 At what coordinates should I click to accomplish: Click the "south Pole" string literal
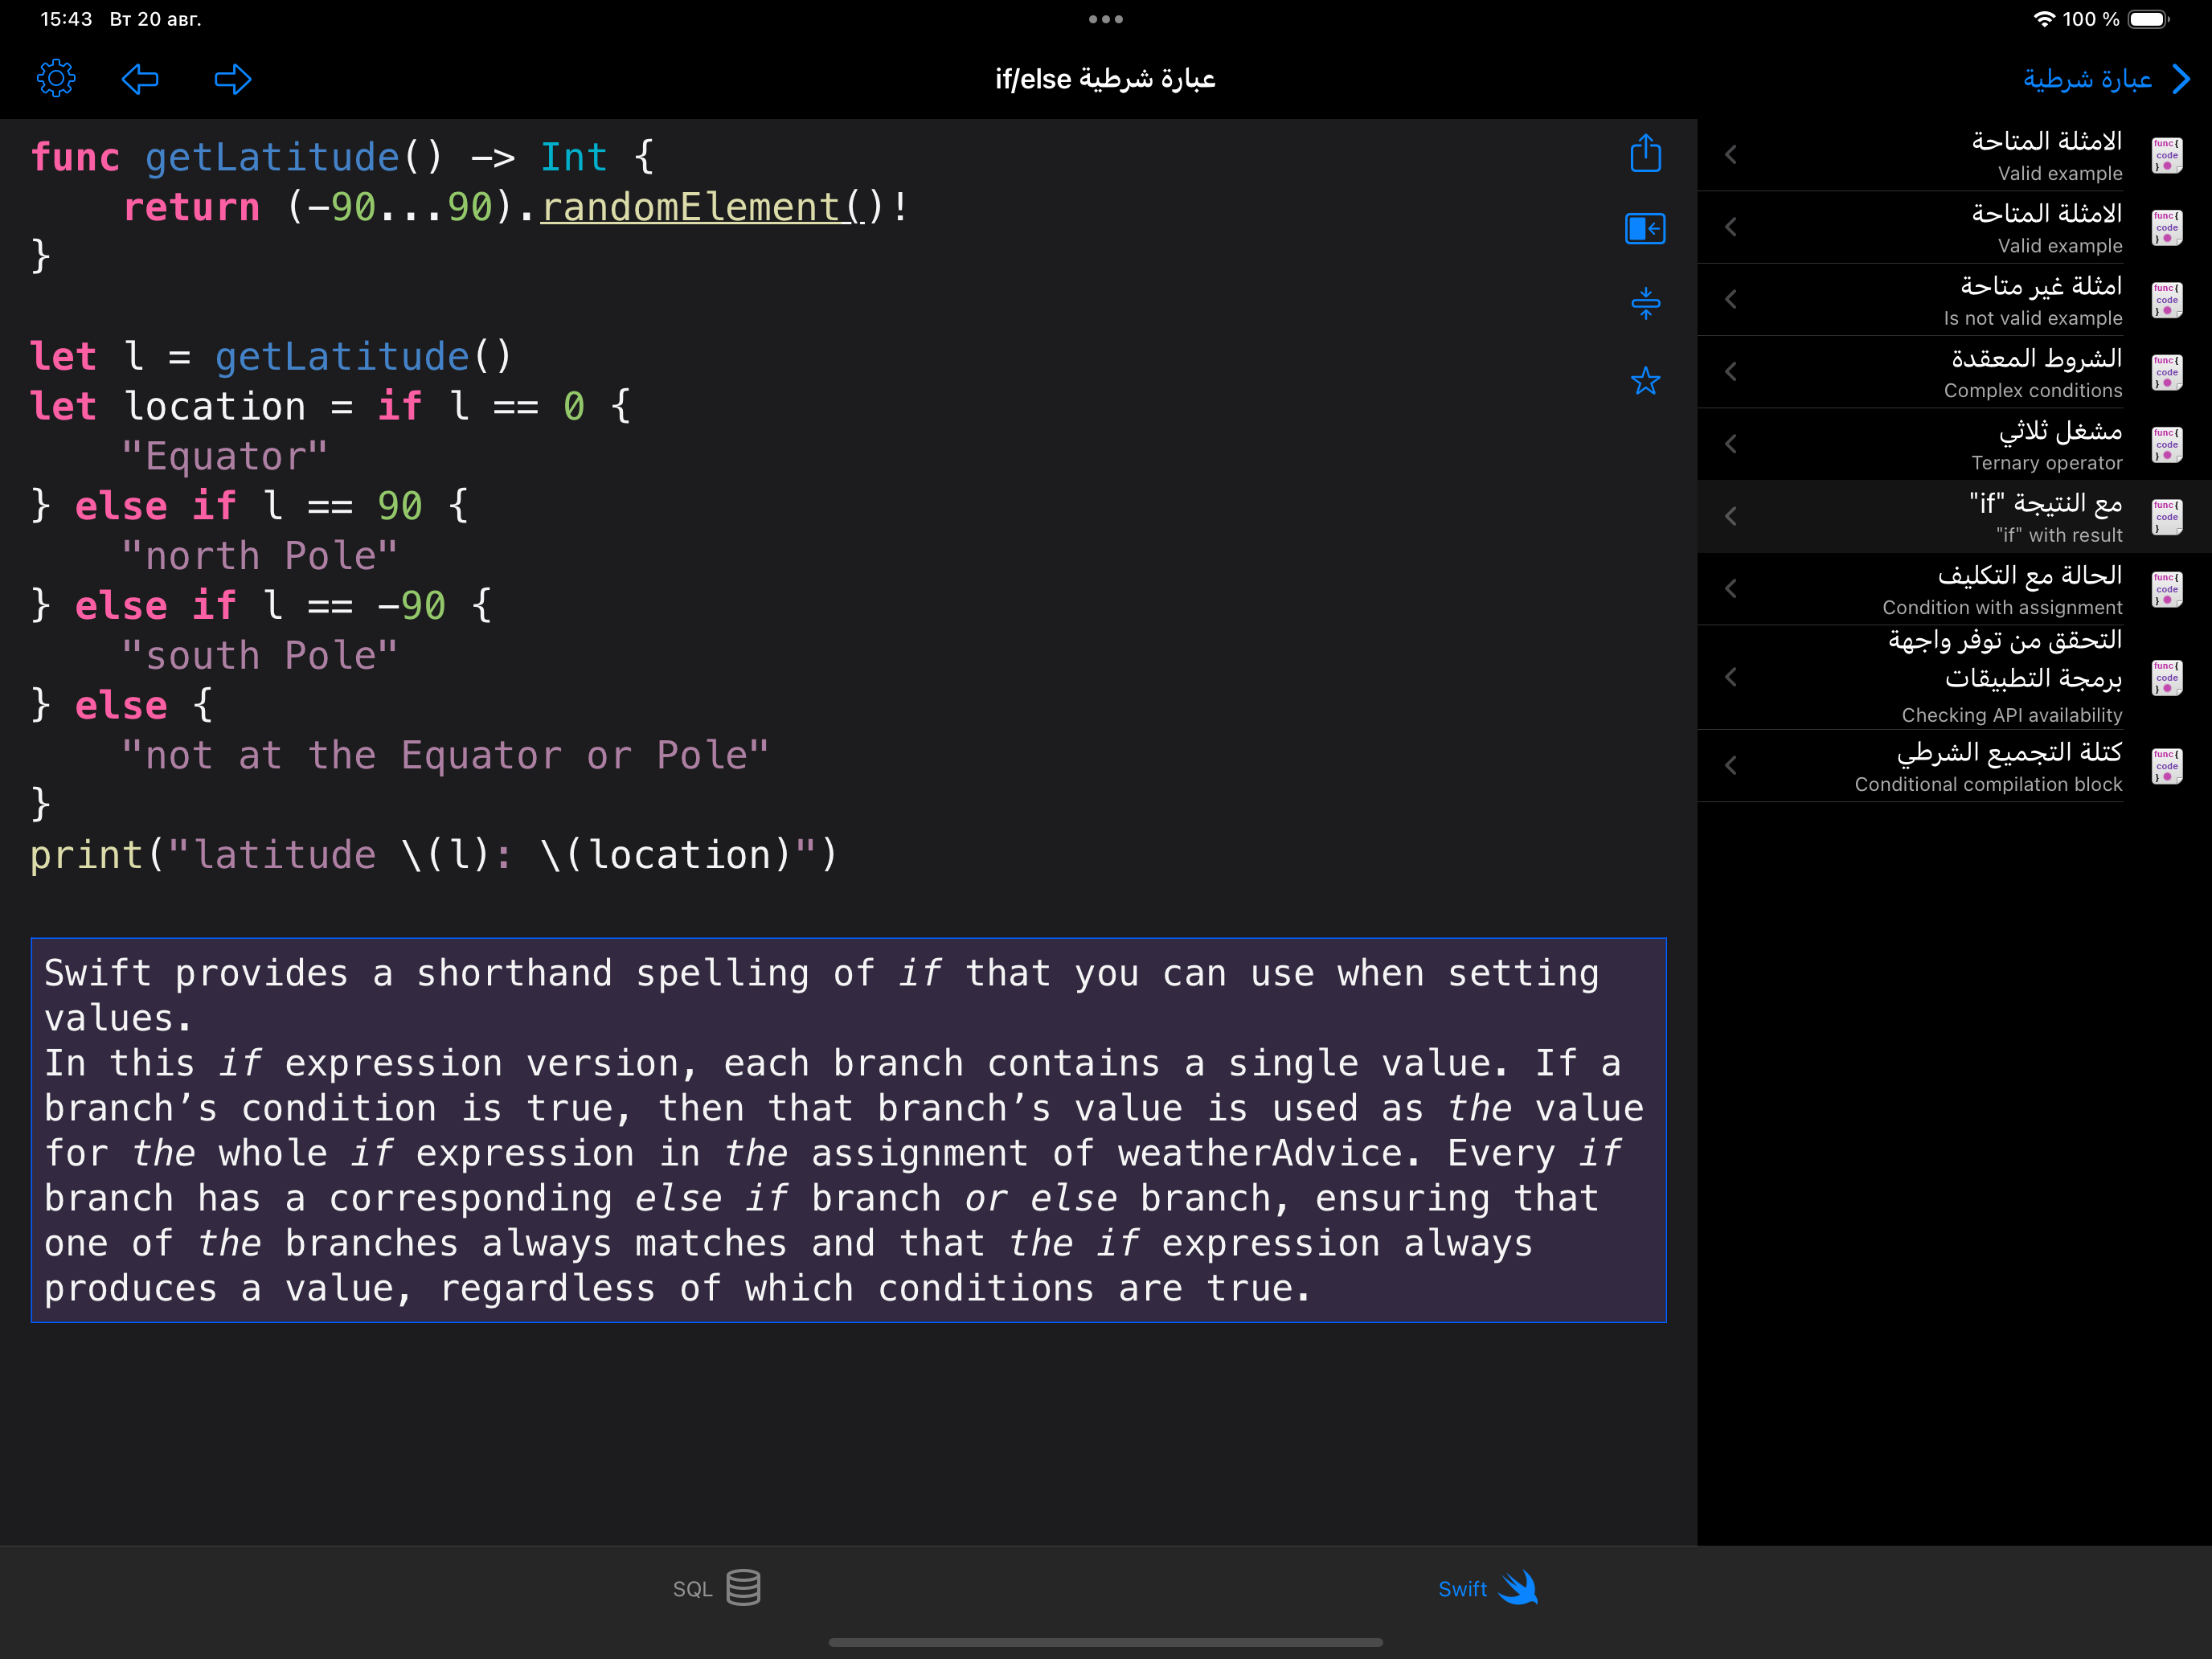[259, 656]
